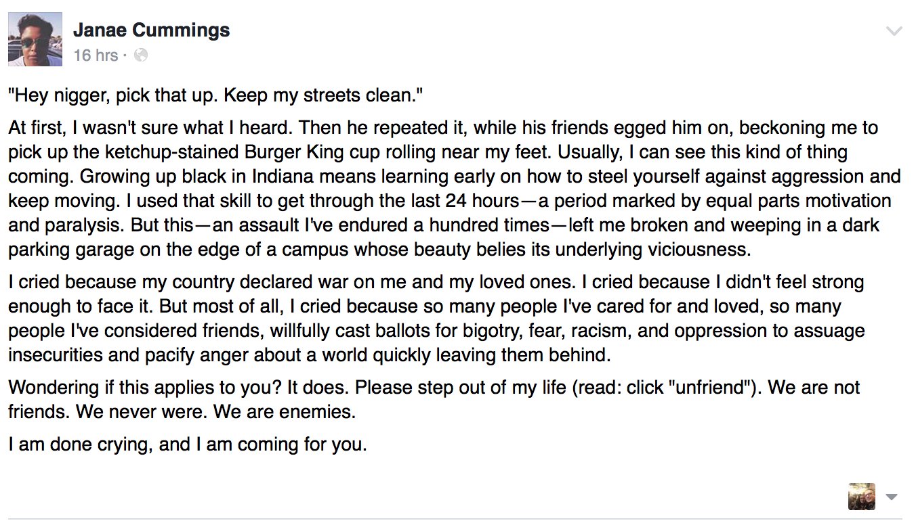This screenshot has height=525, width=916.
Task: Click the words "Keep my streets clean."
Action: tap(323, 95)
